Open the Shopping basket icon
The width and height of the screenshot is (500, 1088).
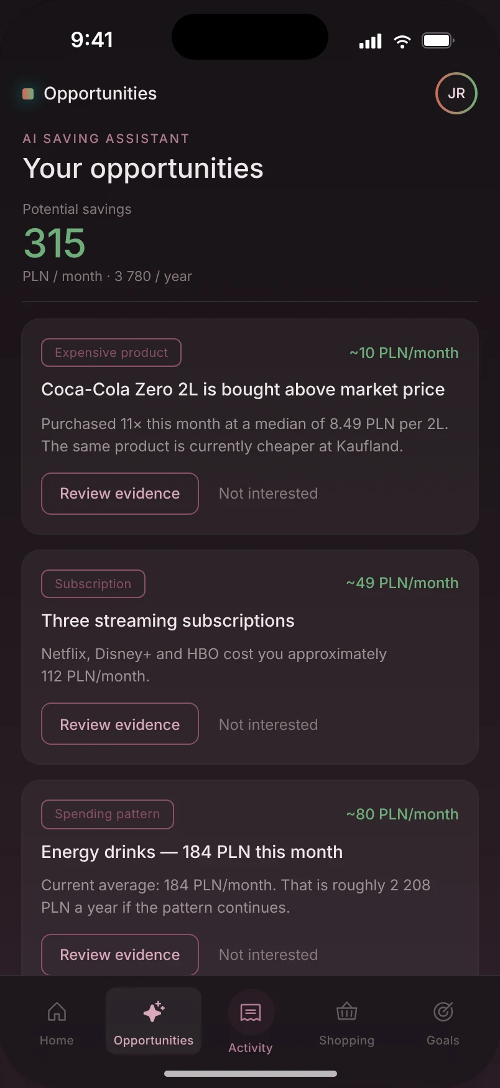(x=346, y=1012)
